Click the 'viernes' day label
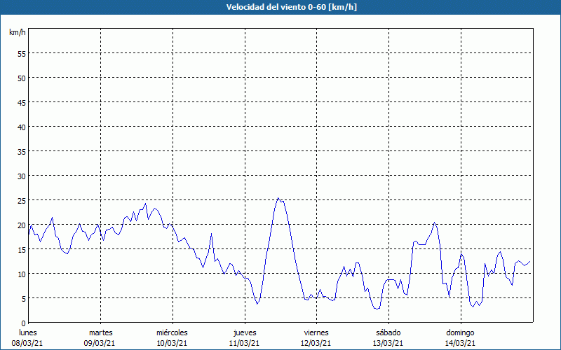The image size is (561, 350). 316,332
